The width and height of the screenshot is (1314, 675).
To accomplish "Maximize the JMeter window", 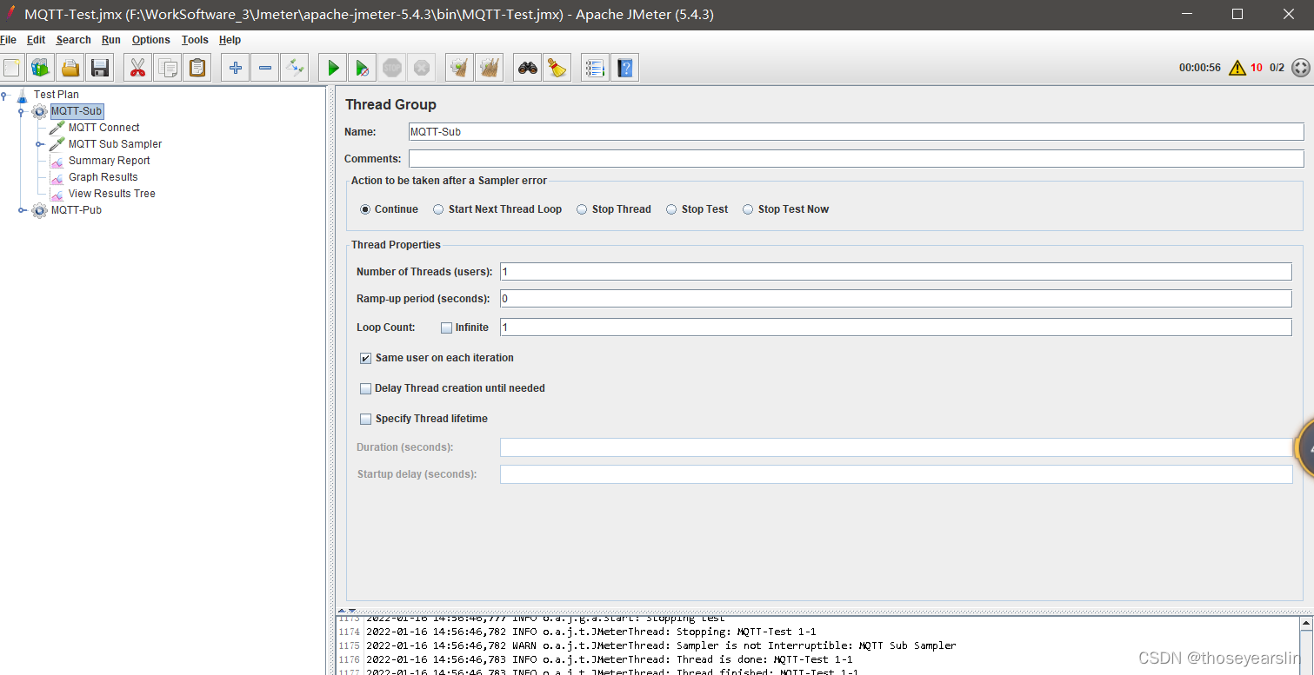I will [x=1237, y=14].
